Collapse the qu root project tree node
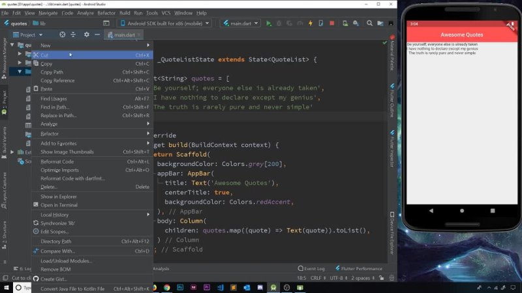The width and height of the screenshot is (522, 293). pos(12,44)
